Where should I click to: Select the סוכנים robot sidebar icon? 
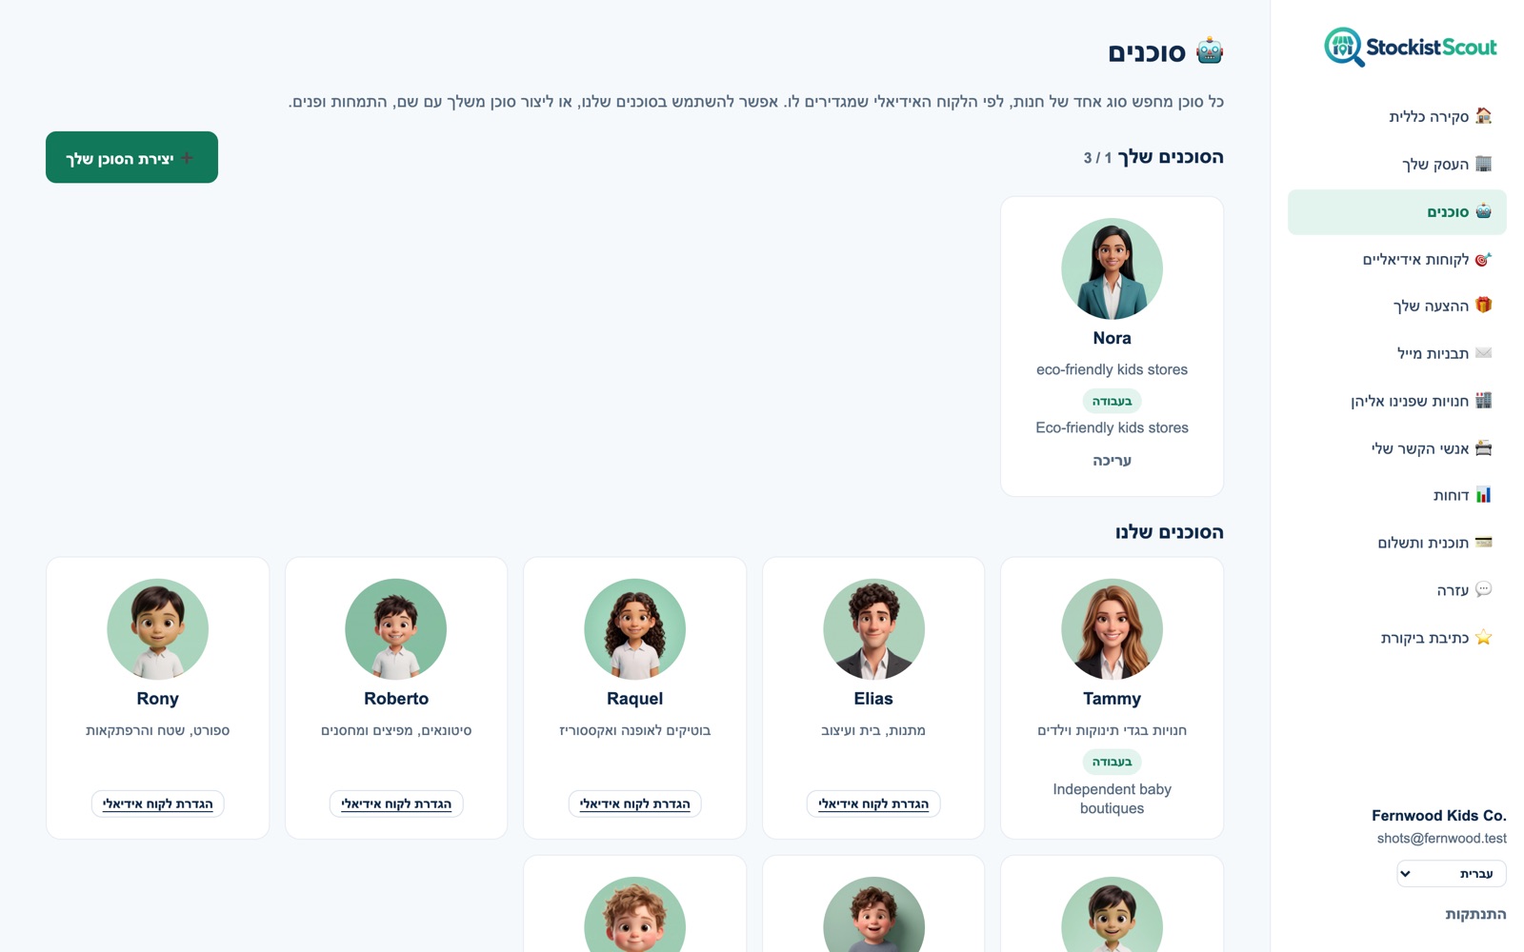pyautogui.click(x=1483, y=211)
